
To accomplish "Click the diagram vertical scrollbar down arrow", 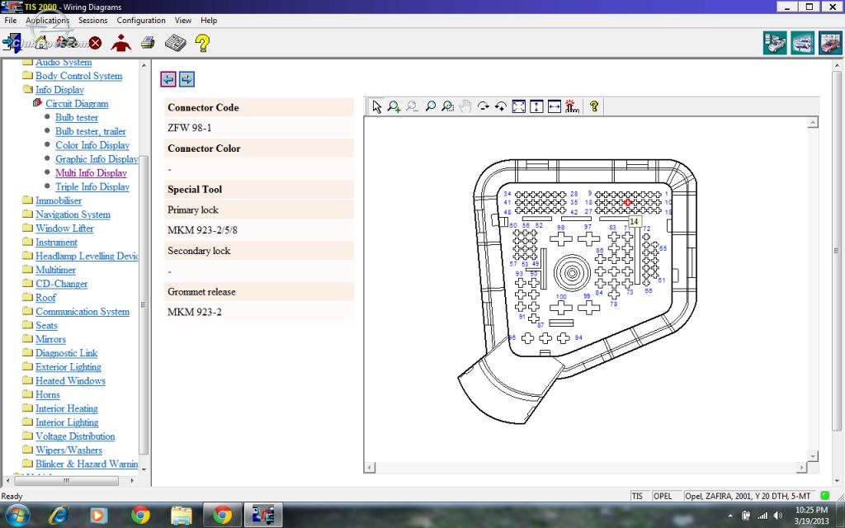I will coord(812,456).
